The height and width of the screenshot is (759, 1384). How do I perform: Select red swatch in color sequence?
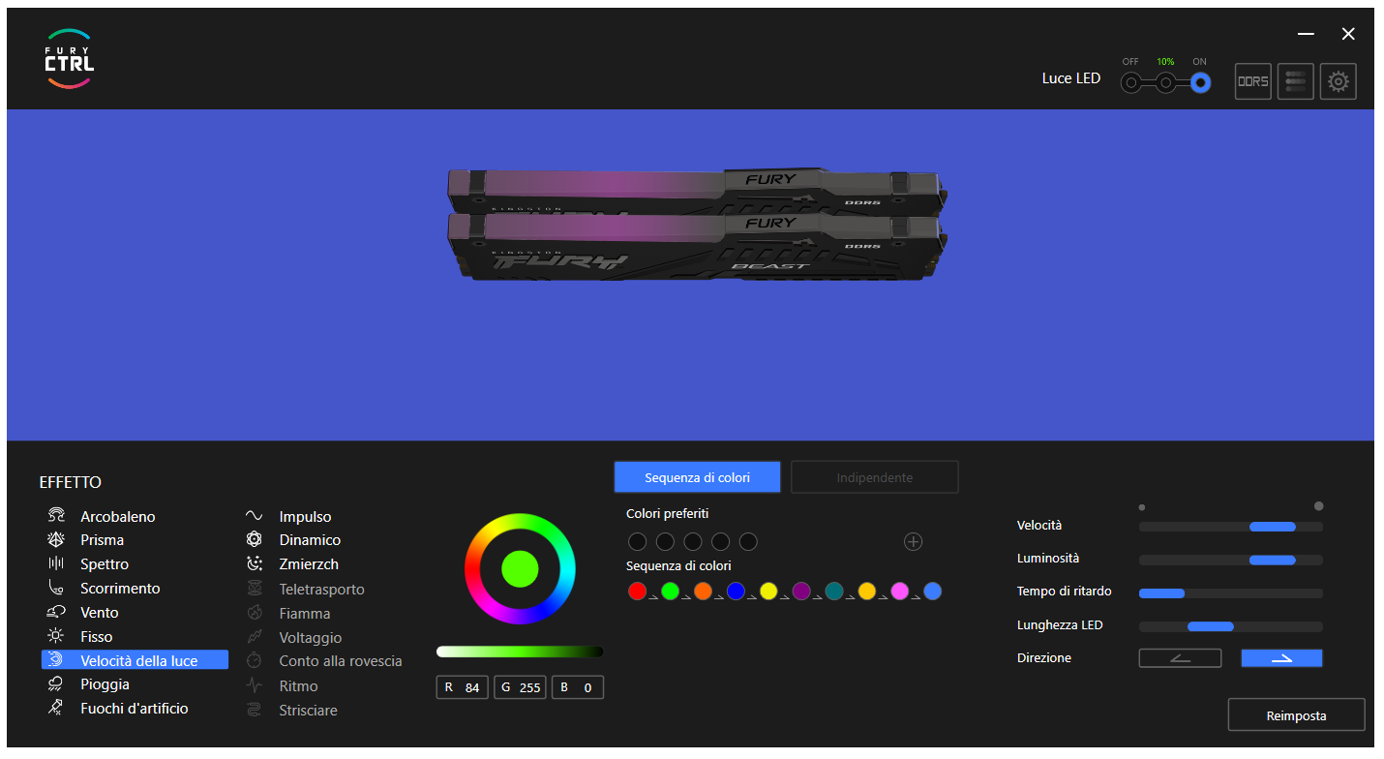point(637,591)
